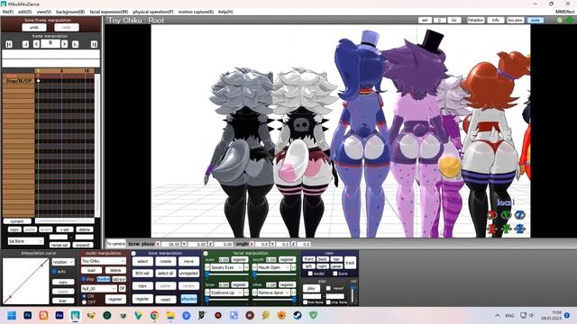This screenshot has width=577, height=324.
Task: Click the other morph slider for Remove Apron
Action: coord(274,300)
